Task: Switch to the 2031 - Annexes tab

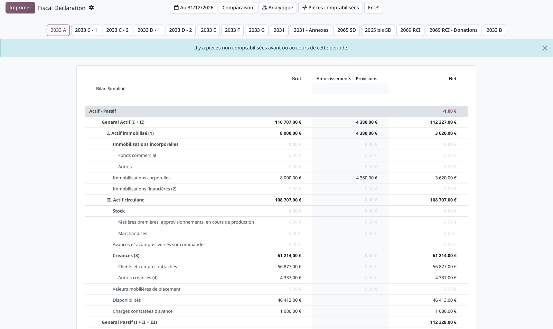Action: coord(311,30)
